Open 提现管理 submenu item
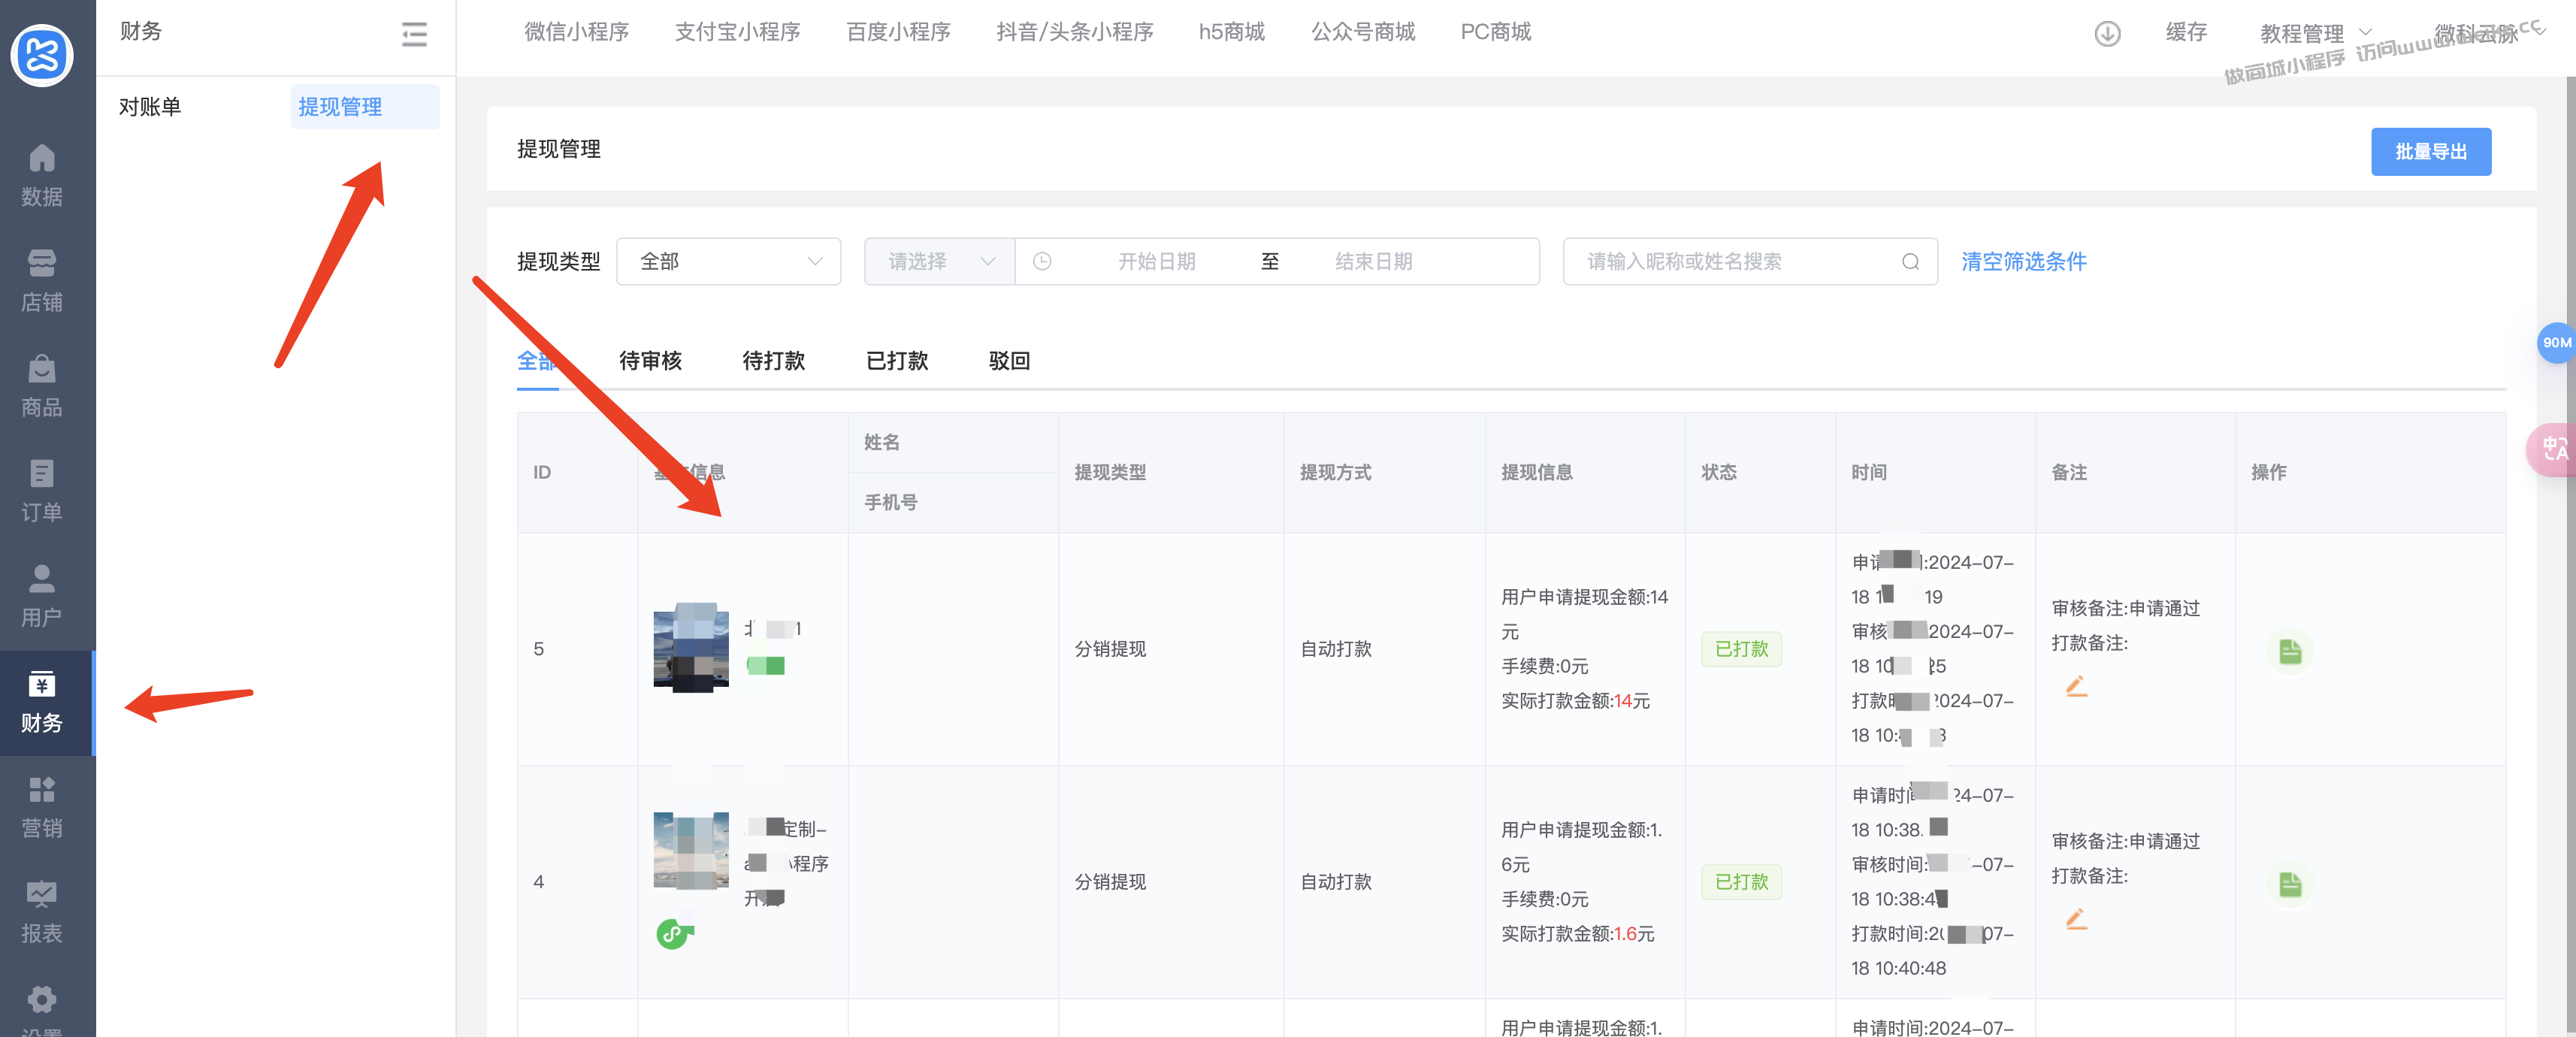The height and width of the screenshot is (1037, 2576). point(365,107)
